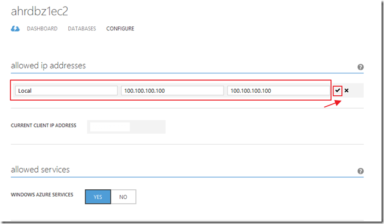
Task: Click the 'allowed ip addresses' heading
Action: 48,66
